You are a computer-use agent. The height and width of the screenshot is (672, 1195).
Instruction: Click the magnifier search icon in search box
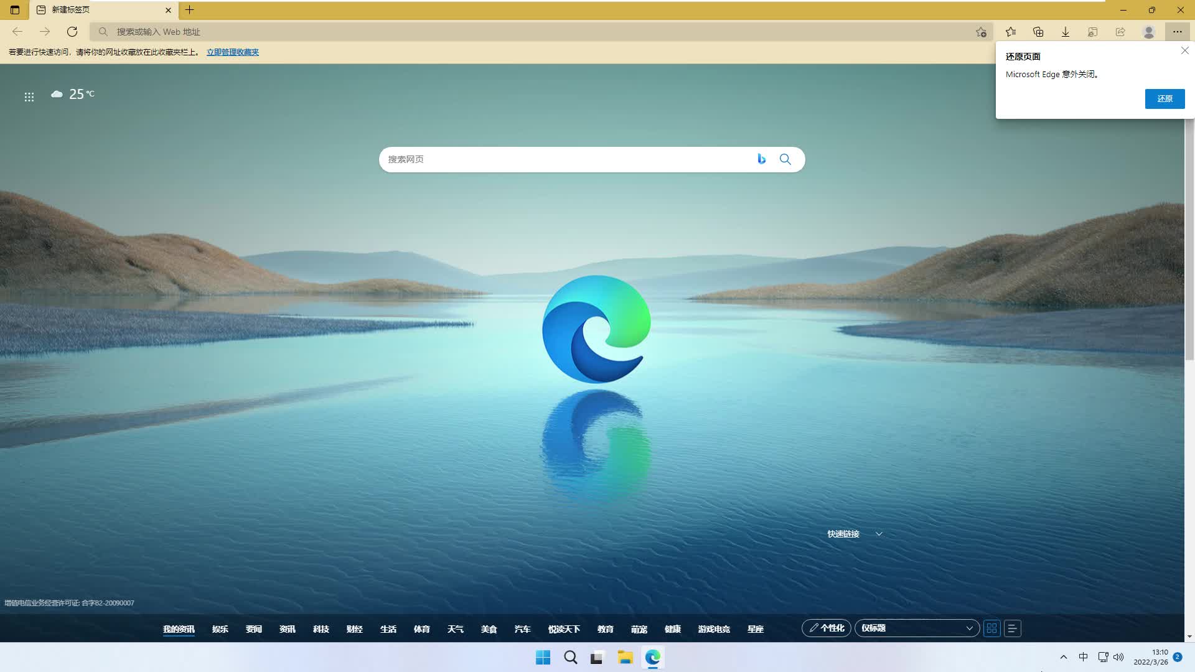click(x=785, y=159)
